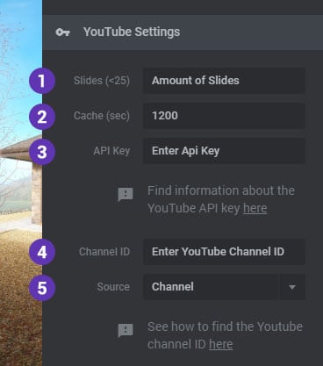323x366 pixels.
Task: Collapse the YouTube Settings section header
Action: click(x=183, y=32)
